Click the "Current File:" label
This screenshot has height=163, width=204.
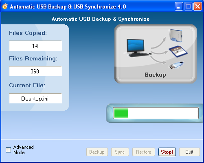click(27, 86)
